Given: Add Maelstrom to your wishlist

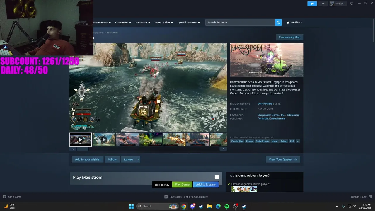Looking at the screenshot, I should (x=88, y=159).
